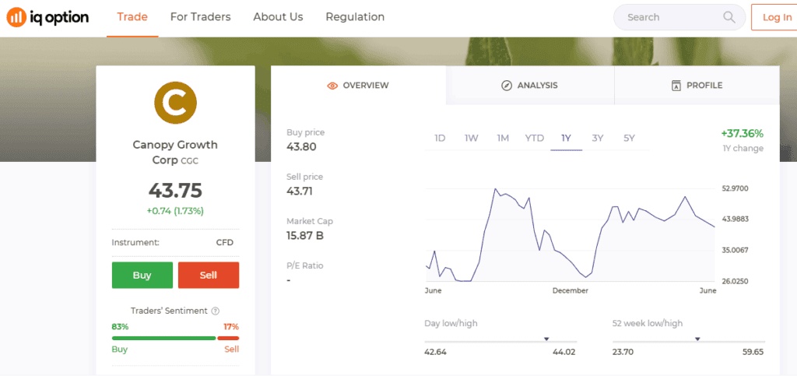Image resolution: width=797 pixels, height=376 pixels.
Task: Click the 26.0250 chart axis value
Action: point(735,282)
